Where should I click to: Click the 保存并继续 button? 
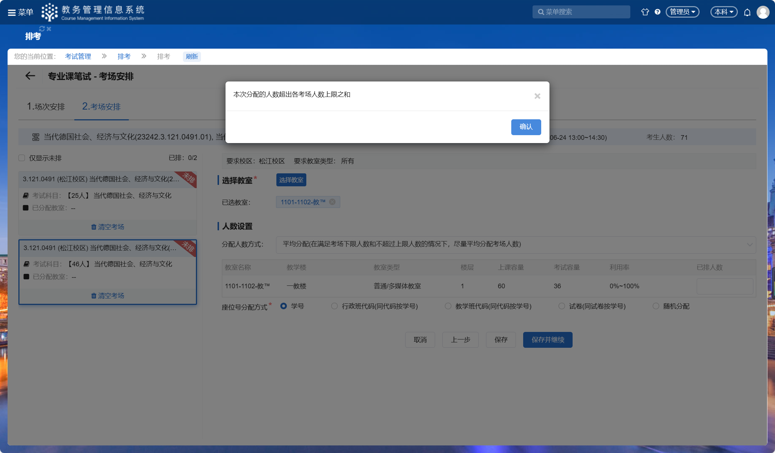(x=547, y=340)
